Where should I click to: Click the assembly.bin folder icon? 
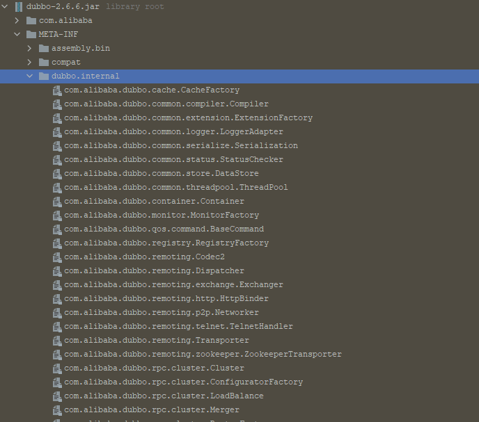(44, 48)
